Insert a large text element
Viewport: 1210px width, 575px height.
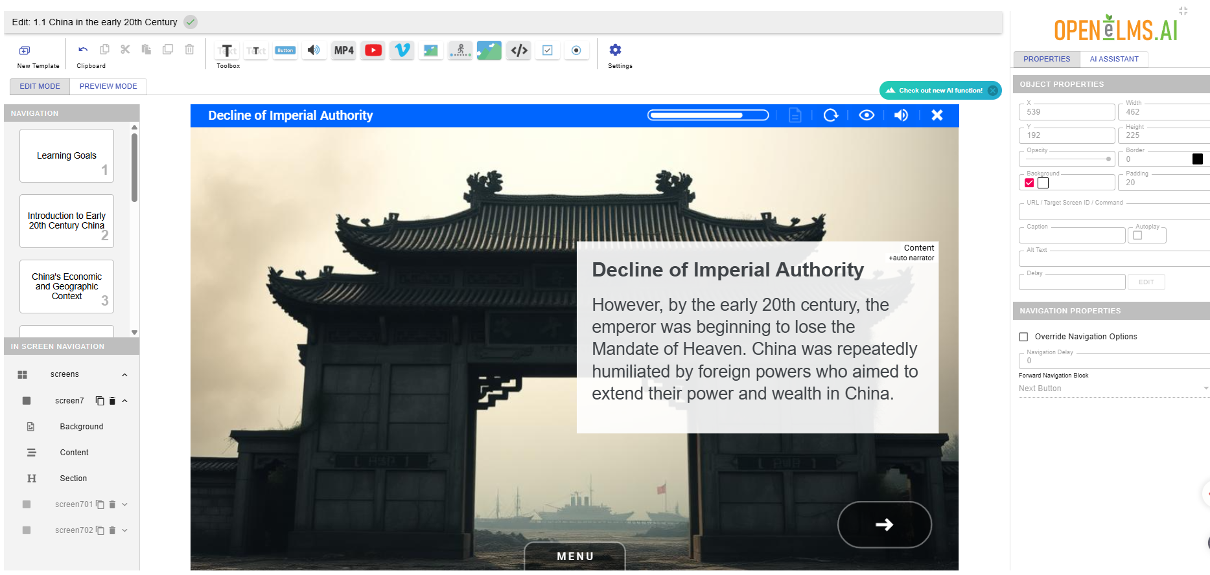[x=227, y=51]
